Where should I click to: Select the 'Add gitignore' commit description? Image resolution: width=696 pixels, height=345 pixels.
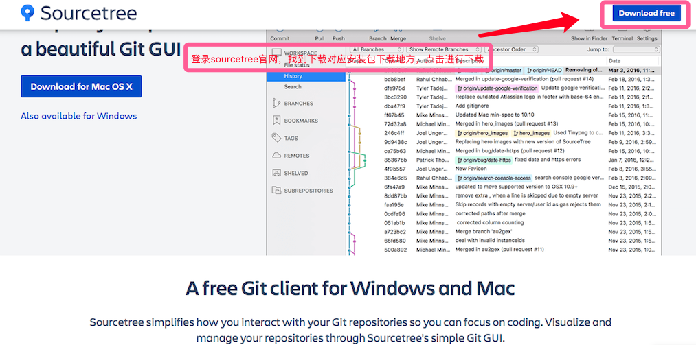tap(471, 106)
